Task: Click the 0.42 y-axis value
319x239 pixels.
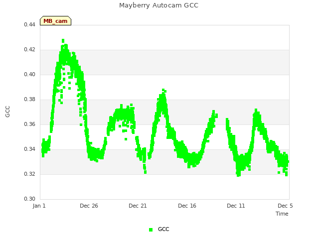Action: click(x=29, y=50)
